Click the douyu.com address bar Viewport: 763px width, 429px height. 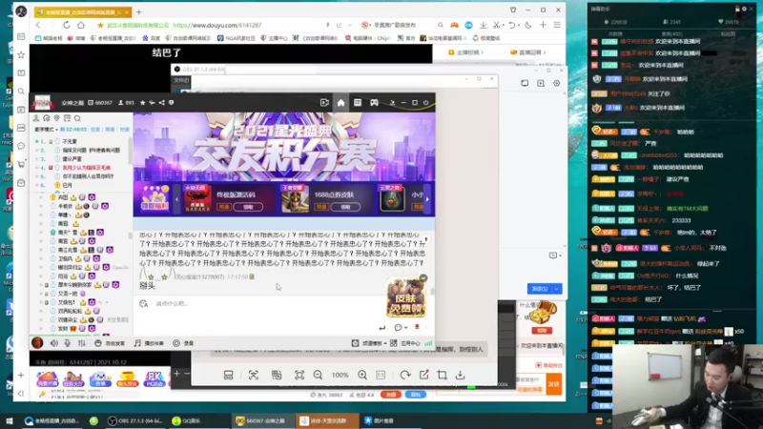(x=217, y=26)
